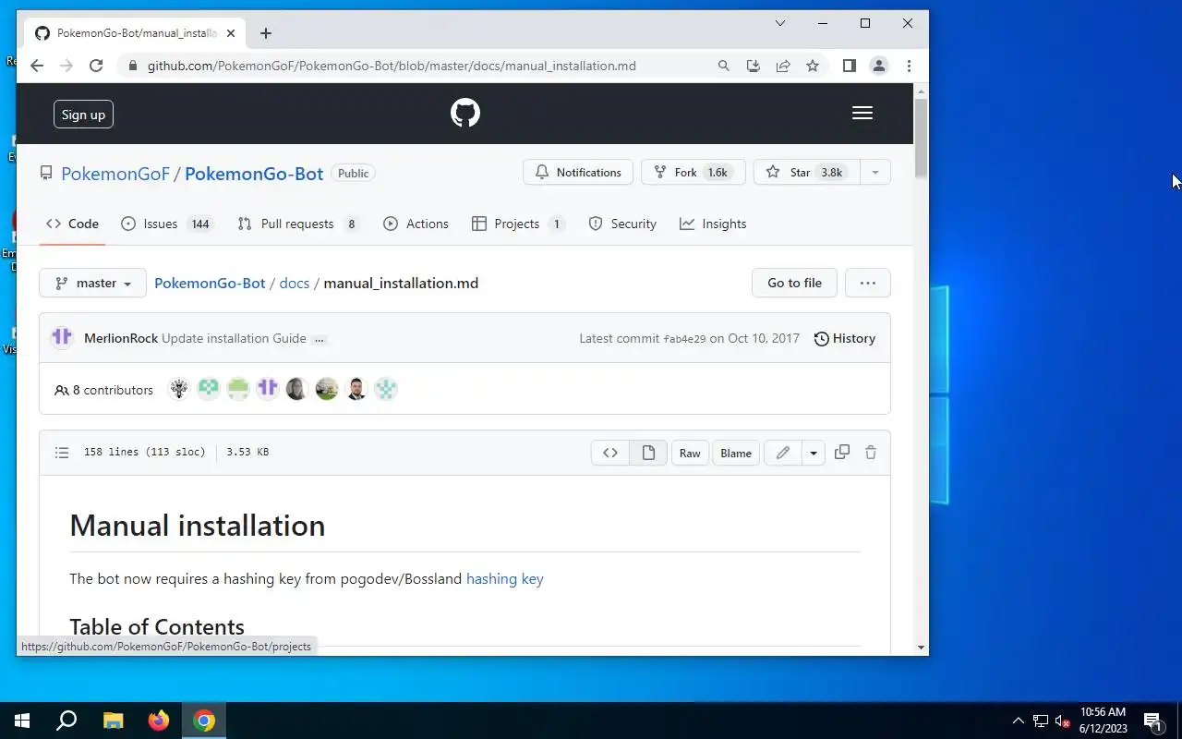Open the notification center icon
The image size is (1182, 739).
1152,721
